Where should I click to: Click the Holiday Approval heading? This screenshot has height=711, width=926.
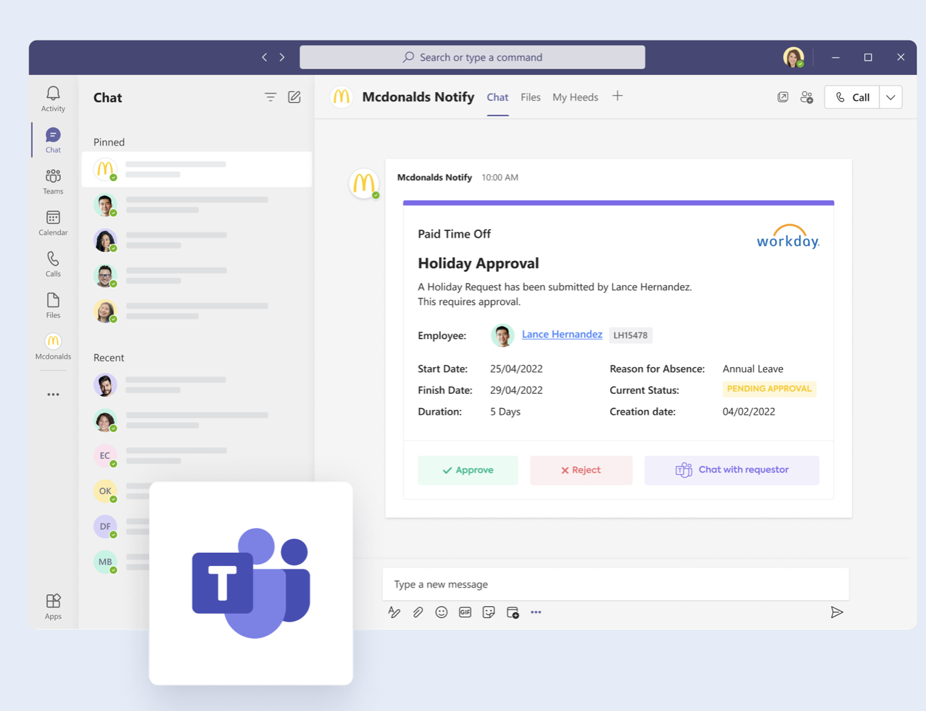478,263
